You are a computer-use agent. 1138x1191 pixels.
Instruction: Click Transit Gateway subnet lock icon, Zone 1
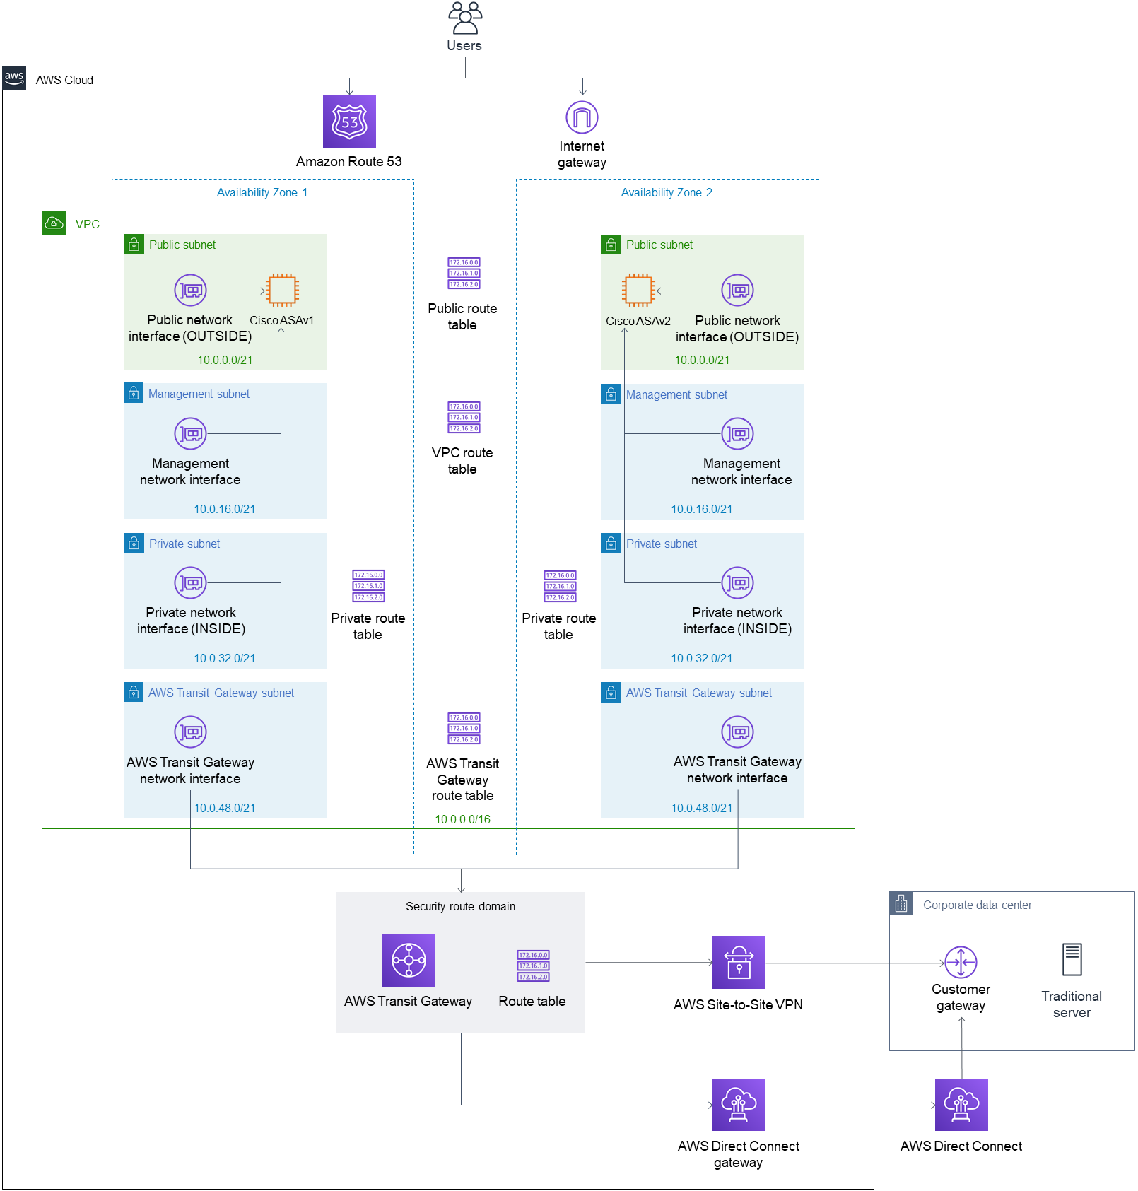tap(134, 692)
